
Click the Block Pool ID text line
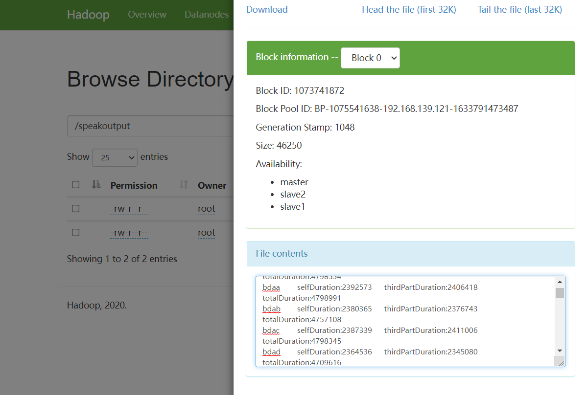coord(387,109)
